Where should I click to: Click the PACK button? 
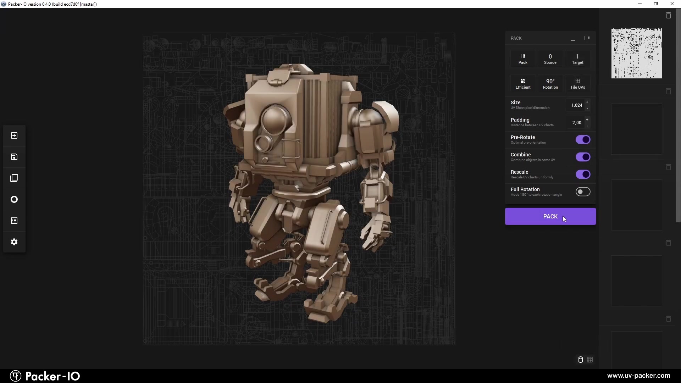point(550,216)
